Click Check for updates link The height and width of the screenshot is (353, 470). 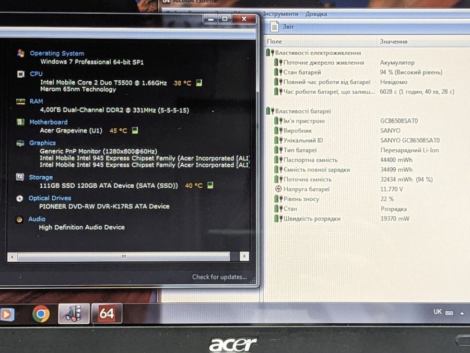[x=219, y=277]
